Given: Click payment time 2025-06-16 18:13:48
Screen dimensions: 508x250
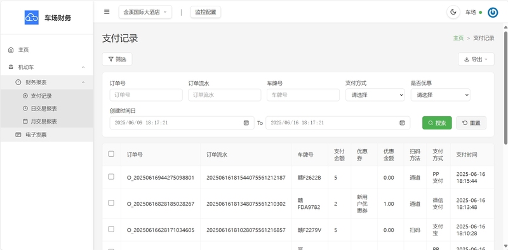Looking at the screenshot, I should point(471,204).
